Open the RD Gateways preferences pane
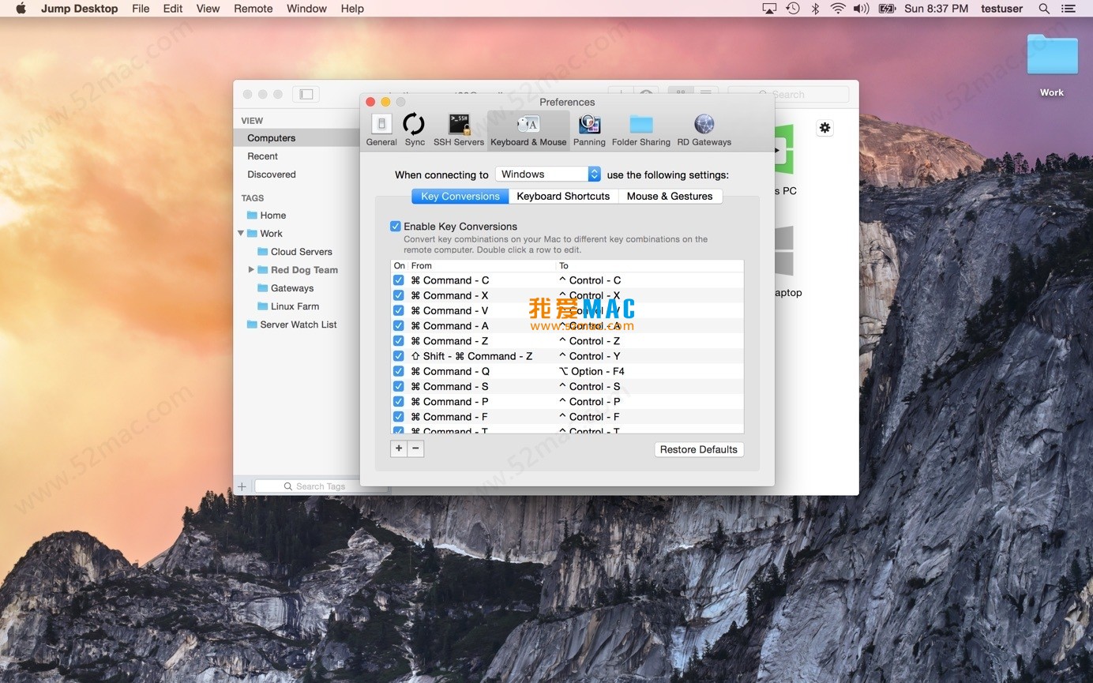 (704, 130)
